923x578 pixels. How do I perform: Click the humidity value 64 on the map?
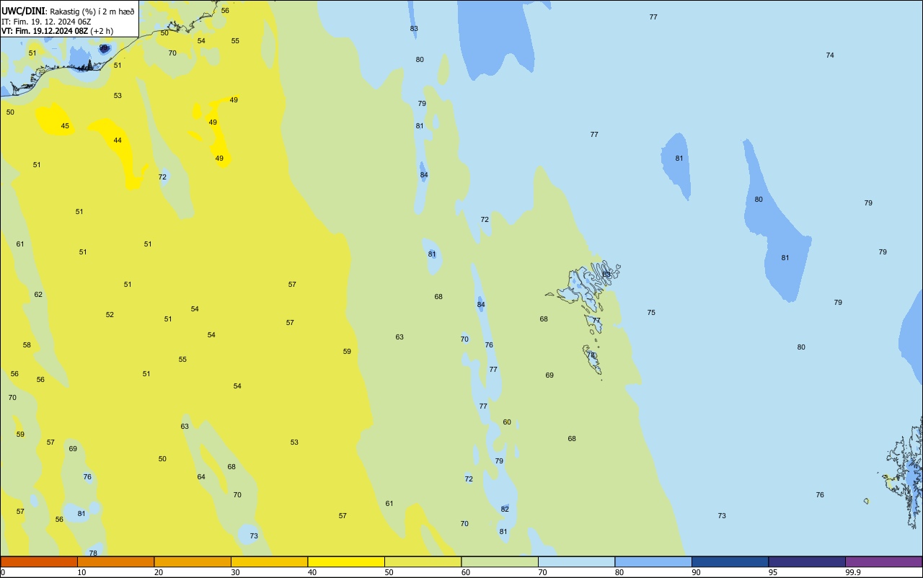[201, 477]
